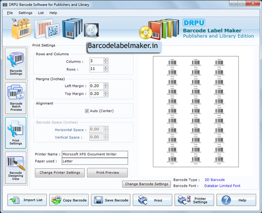The width and height of the screenshot is (262, 213).
Task: Click the Vertical Space disabled field
Action: tap(97, 137)
